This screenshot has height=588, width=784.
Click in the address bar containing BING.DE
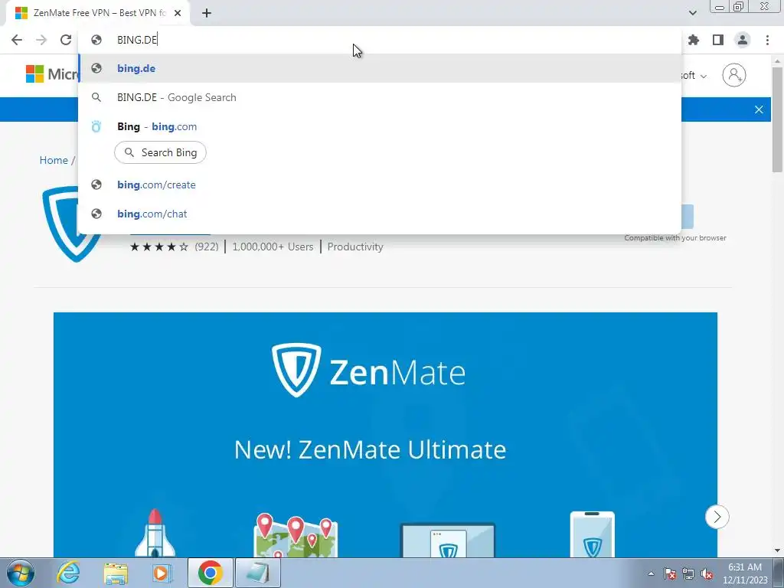point(380,40)
